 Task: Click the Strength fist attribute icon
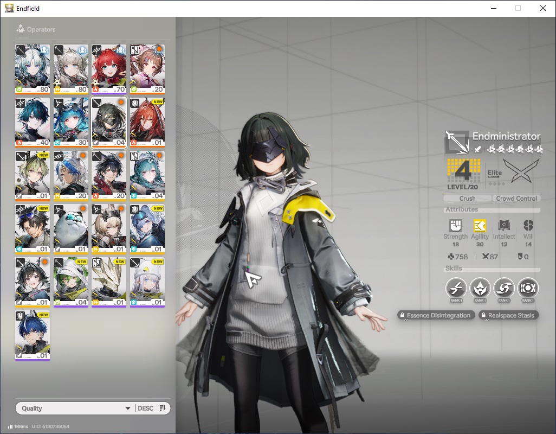point(456,225)
